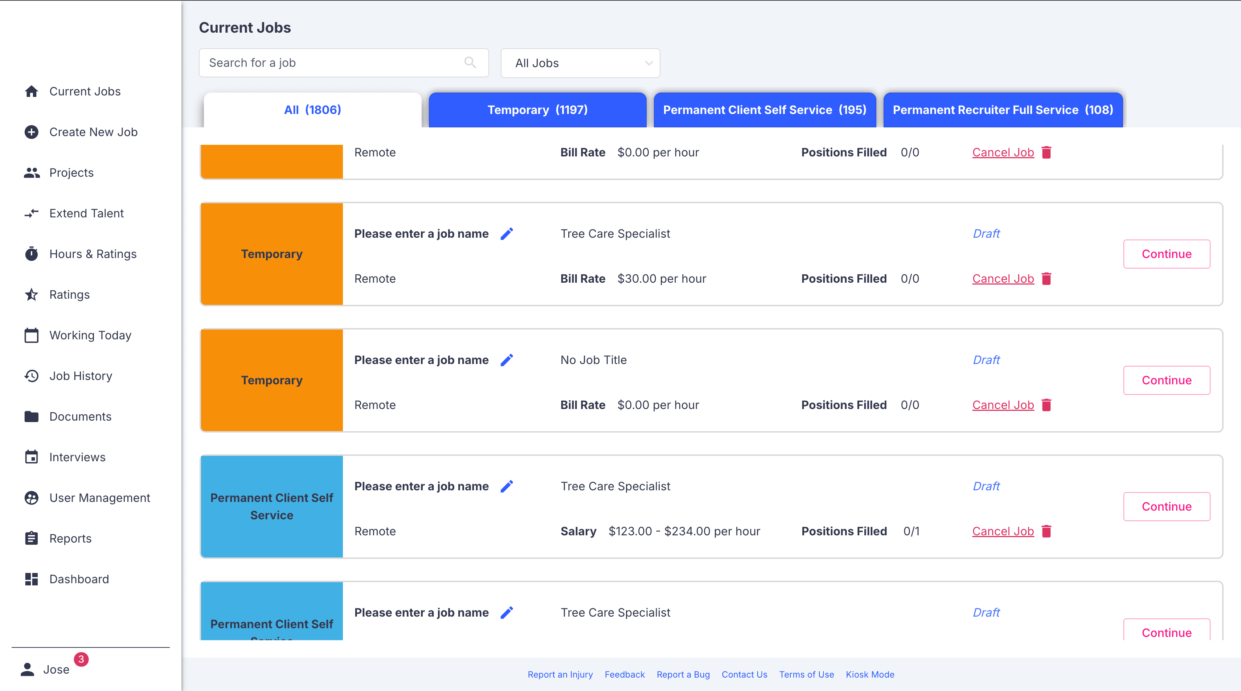The height and width of the screenshot is (691, 1241).
Task: Click pencil icon on No Job Title job
Action: [x=507, y=360]
